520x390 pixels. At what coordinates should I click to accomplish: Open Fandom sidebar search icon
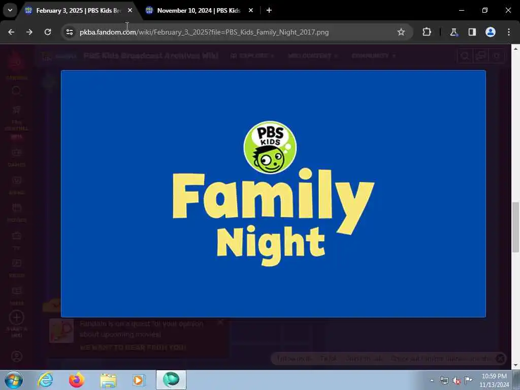point(16,90)
